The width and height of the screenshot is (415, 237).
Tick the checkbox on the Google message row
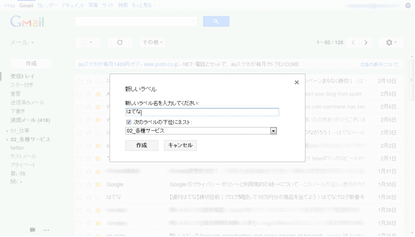(79, 184)
